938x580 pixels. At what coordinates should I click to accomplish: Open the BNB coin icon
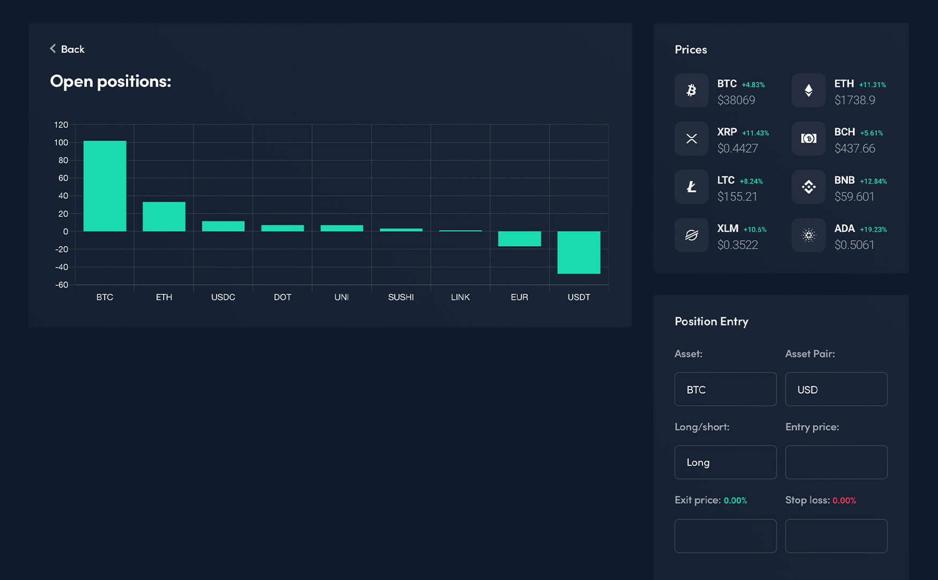(x=808, y=187)
